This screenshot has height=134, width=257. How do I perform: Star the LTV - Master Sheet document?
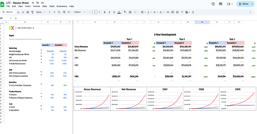point(33,3)
